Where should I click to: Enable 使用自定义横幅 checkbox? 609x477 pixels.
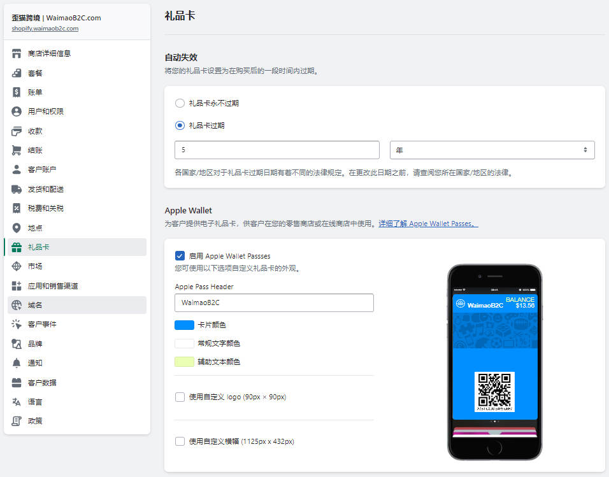pyautogui.click(x=180, y=441)
